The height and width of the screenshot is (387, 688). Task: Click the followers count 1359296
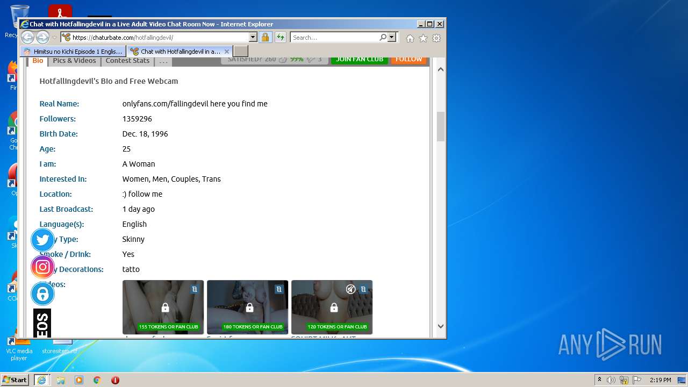pos(137,119)
